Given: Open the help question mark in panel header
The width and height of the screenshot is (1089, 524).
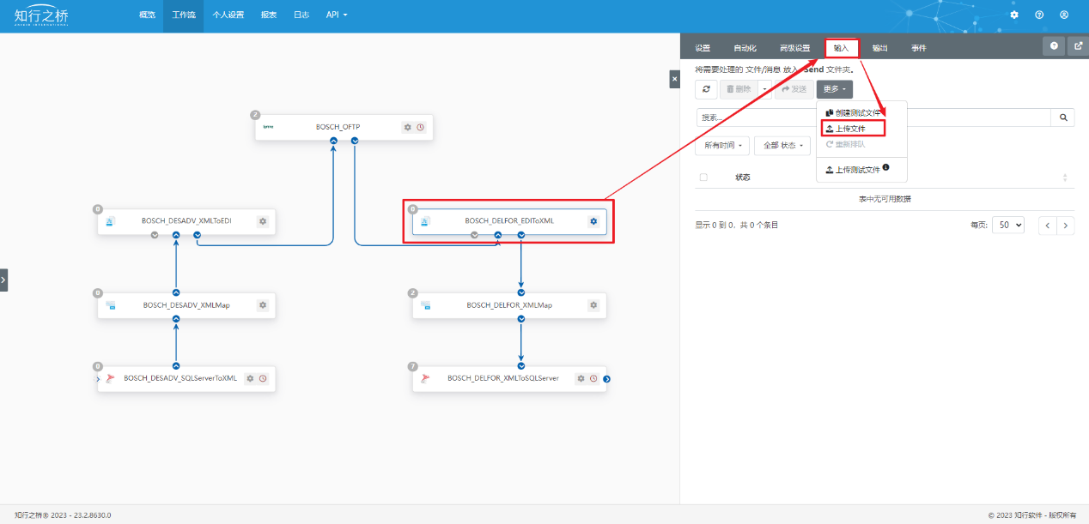Looking at the screenshot, I should pyautogui.click(x=1054, y=47).
